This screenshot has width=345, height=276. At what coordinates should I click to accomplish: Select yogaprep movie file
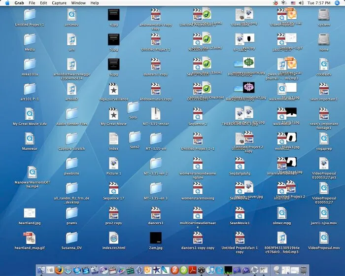(x=324, y=138)
